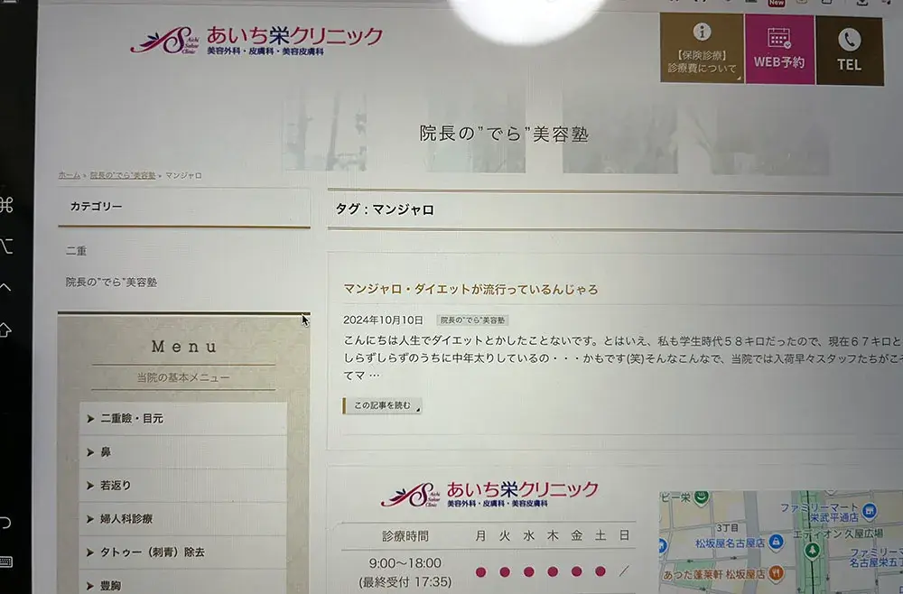
Task: Click the エディオン久屋広場 park marker
Action: coord(812,551)
